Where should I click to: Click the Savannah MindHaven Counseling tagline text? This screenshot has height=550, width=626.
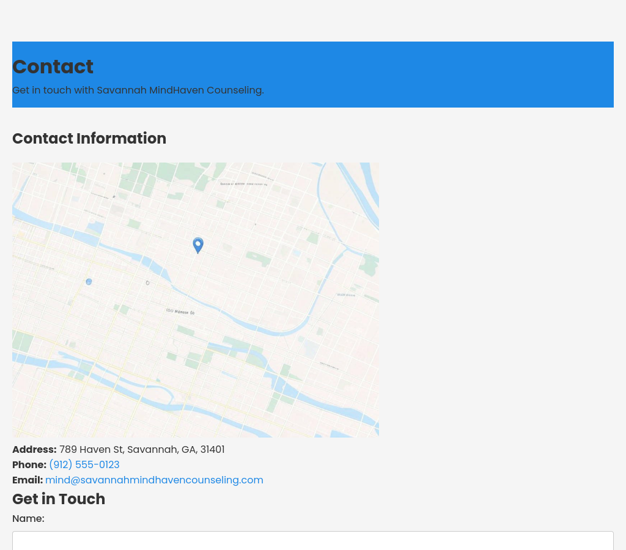coord(138,90)
